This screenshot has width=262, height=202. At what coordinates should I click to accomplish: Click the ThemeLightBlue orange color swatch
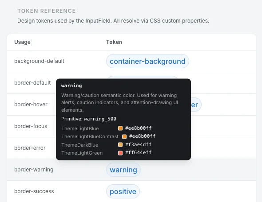click(x=120, y=128)
